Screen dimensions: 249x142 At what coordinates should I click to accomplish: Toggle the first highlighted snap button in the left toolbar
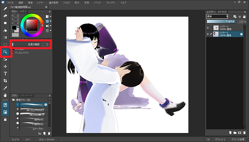point(5,105)
